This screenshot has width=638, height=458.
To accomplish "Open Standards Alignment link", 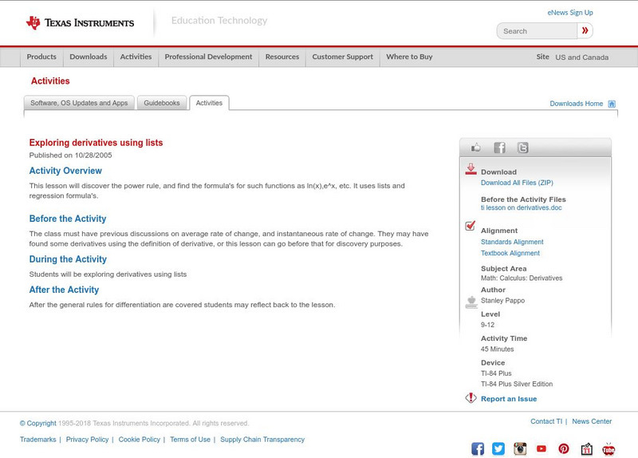I will click(x=512, y=242).
